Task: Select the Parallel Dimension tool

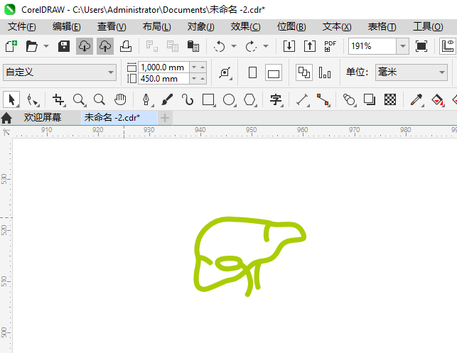Action: tap(303, 99)
